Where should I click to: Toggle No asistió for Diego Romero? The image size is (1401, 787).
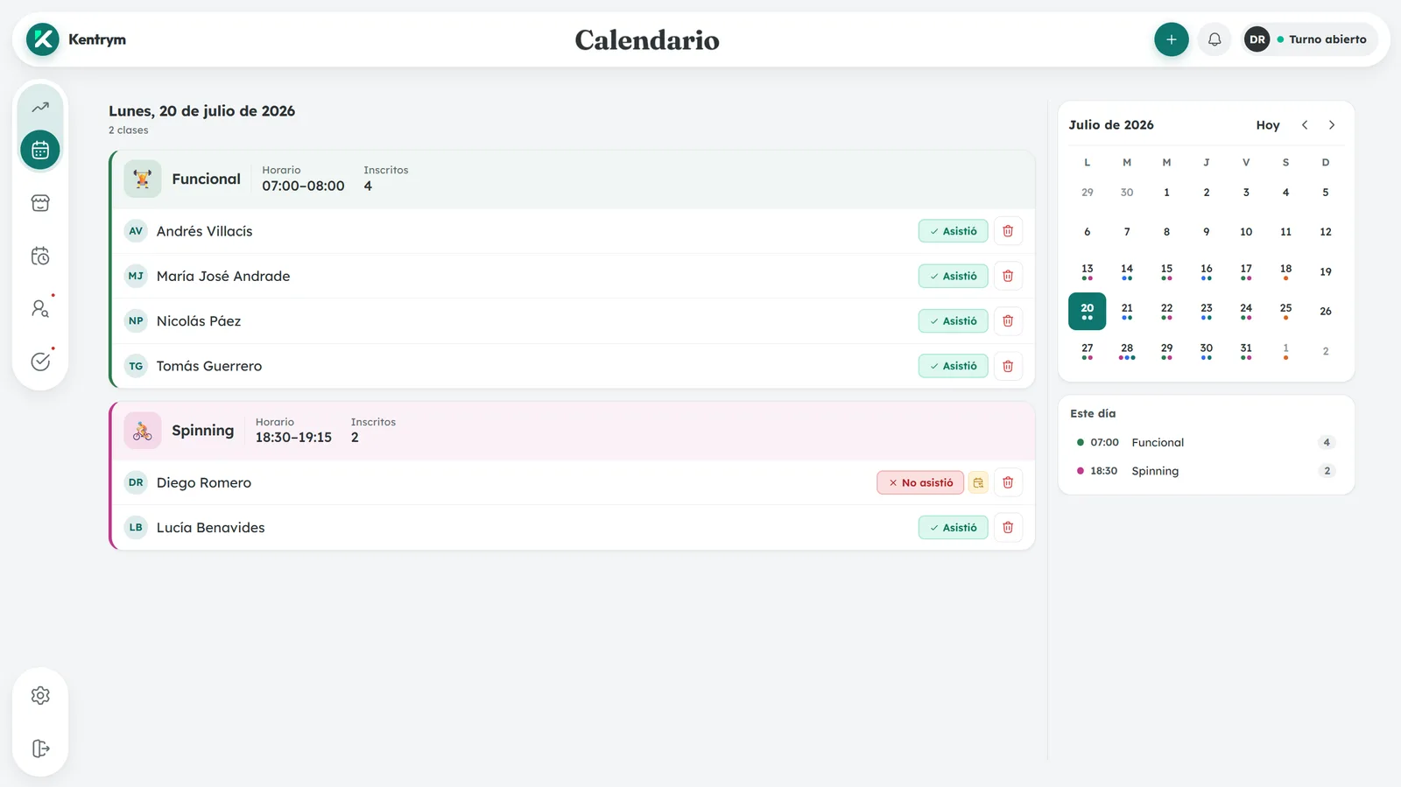[x=920, y=482]
